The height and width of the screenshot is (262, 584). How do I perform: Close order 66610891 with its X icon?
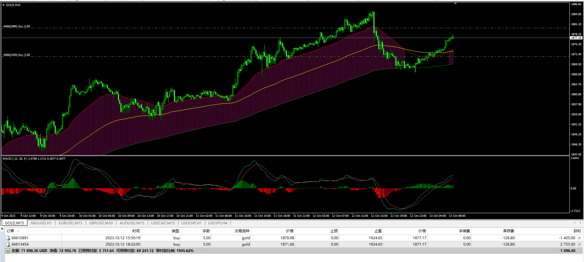(x=579, y=238)
